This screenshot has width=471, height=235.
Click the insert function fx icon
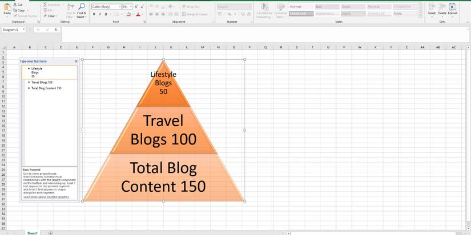click(56, 30)
